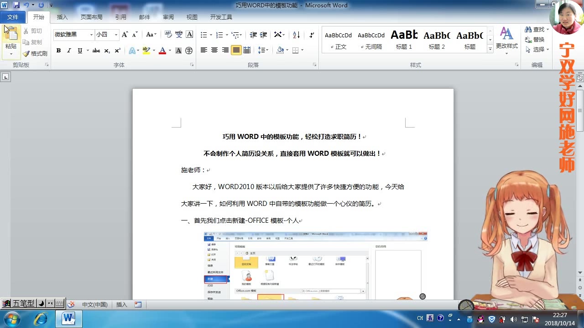Toggle Justify alignment button

236,50
